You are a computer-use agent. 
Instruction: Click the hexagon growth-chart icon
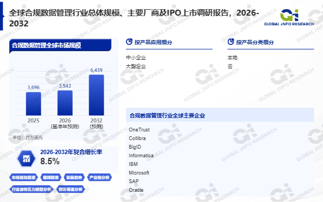point(26,158)
